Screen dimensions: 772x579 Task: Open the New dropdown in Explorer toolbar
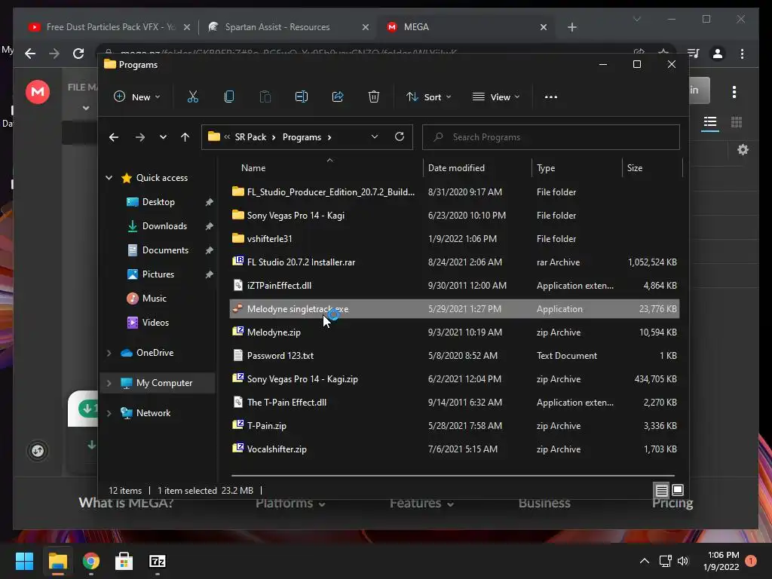[137, 97]
